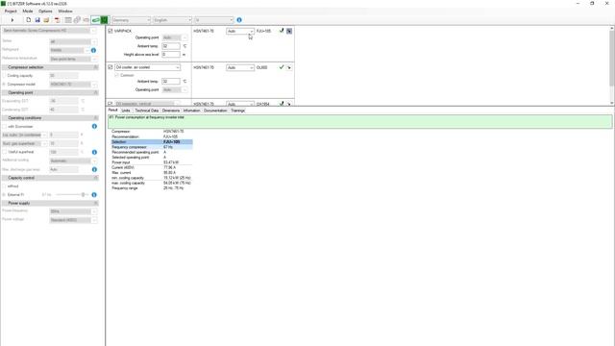Screen dimensions: 615x346
Task: Select the without capacity control option
Action: [4, 186]
